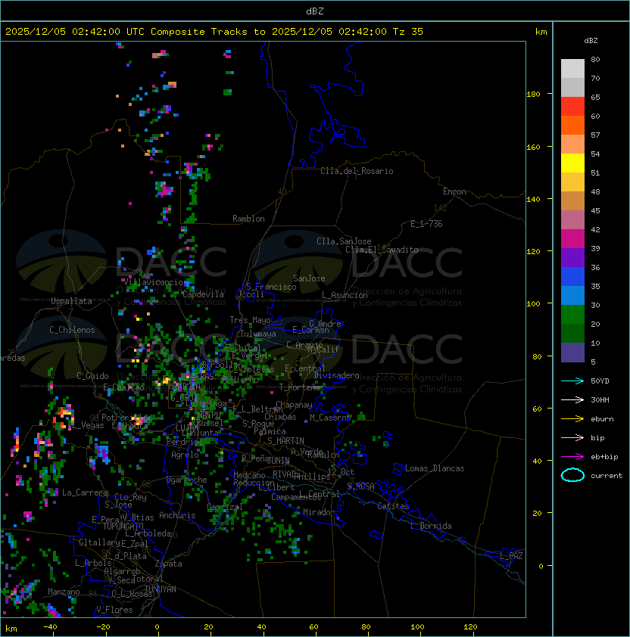This screenshot has width=630, height=637.
Task: Click the Catitas map label
Action: (393, 506)
